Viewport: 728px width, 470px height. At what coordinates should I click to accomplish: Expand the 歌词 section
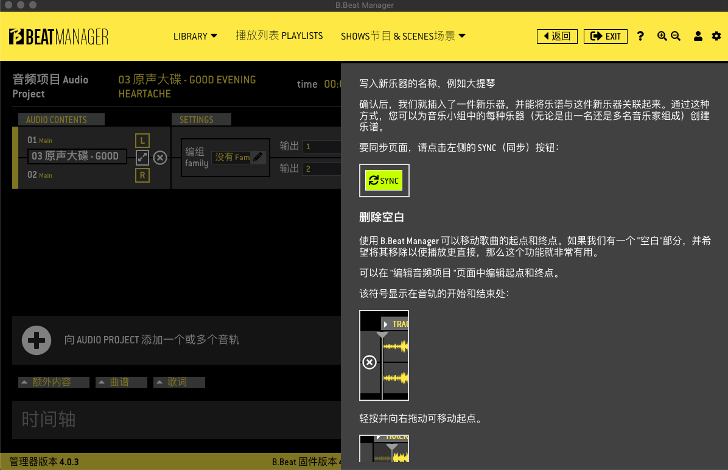tap(179, 382)
